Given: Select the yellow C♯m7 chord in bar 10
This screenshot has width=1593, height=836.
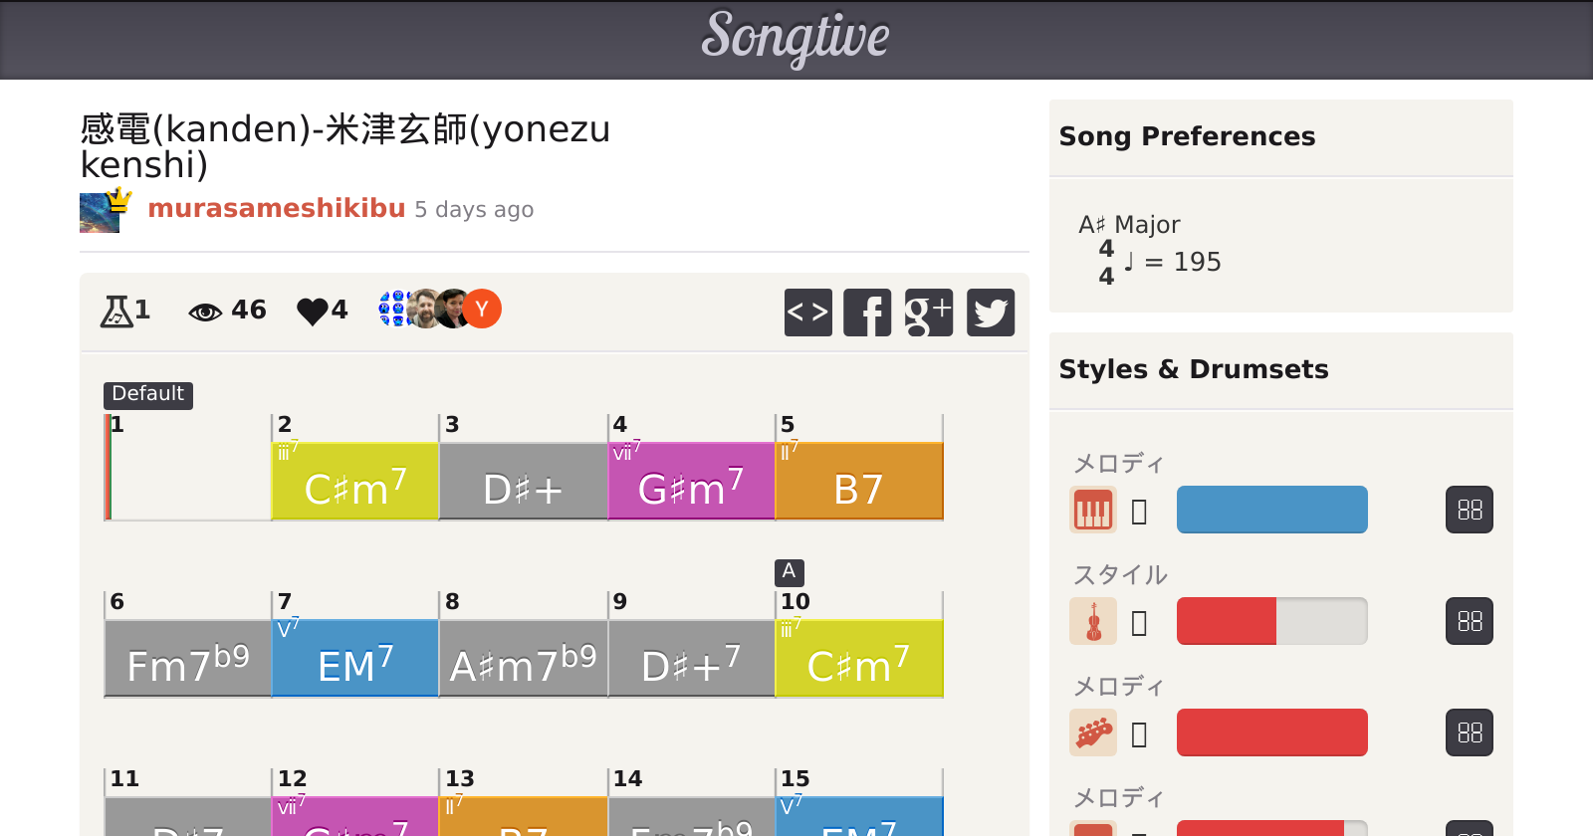Looking at the screenshot, I should 858,659.
